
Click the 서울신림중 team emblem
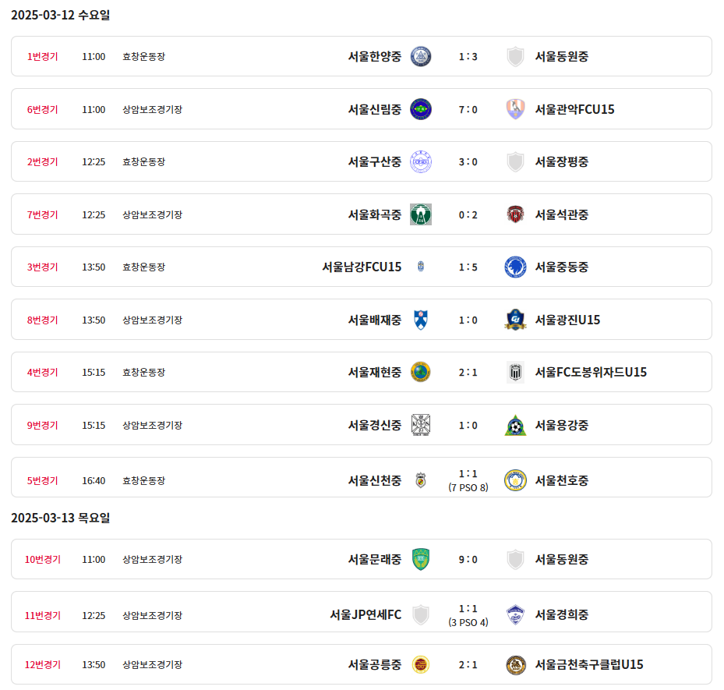click(421, 109)
